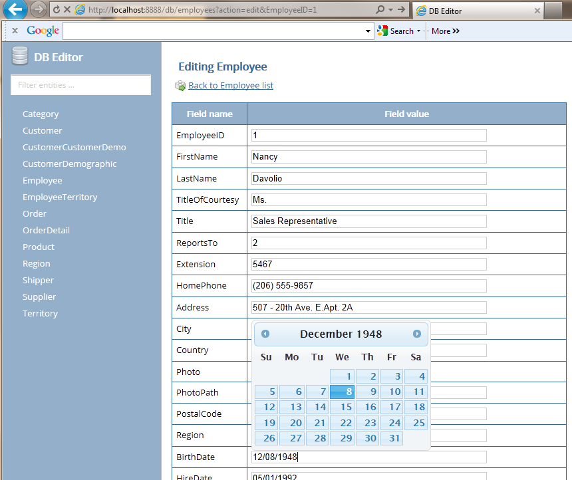The image size is (572, 480).
Task: Pick December 15 in the date picker
Action: click(x=342, y=407)
